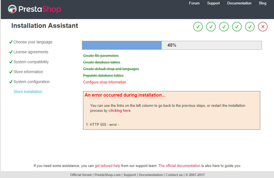Open 'The official documentation' link

coord(179,166)
